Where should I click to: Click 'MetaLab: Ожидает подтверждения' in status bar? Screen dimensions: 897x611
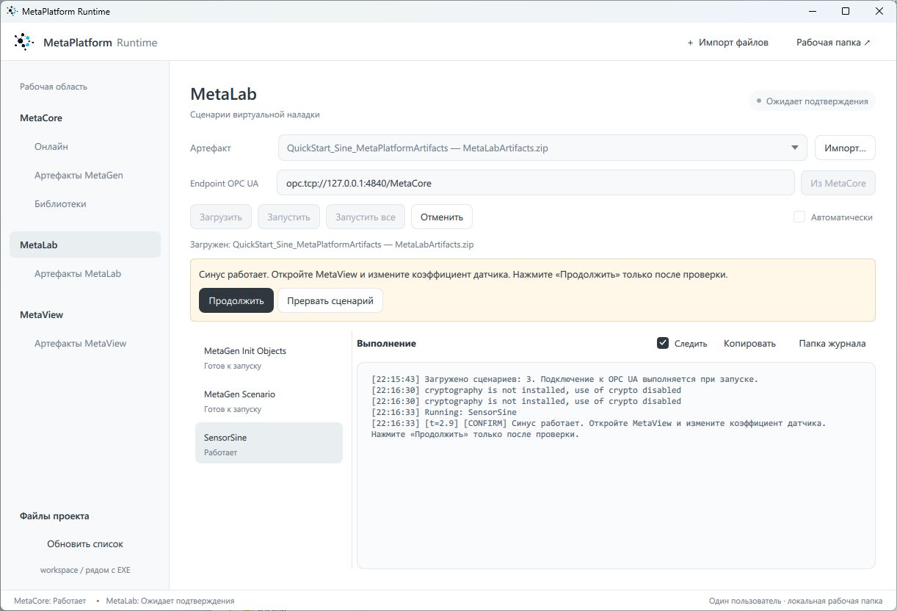click(170, 601)
